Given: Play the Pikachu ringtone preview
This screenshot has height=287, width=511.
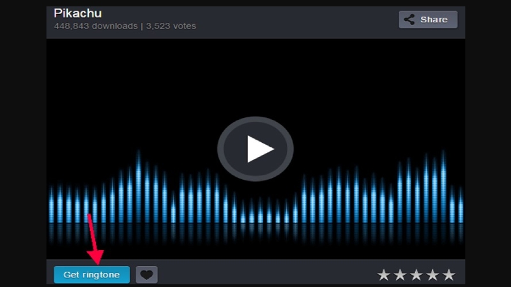Looking at the screenshot, I should click(x=255, y=149).
